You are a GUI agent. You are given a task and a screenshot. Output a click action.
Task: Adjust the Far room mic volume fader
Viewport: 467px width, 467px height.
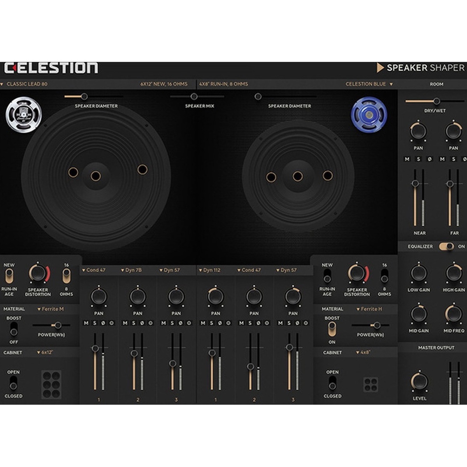[450, 184]
